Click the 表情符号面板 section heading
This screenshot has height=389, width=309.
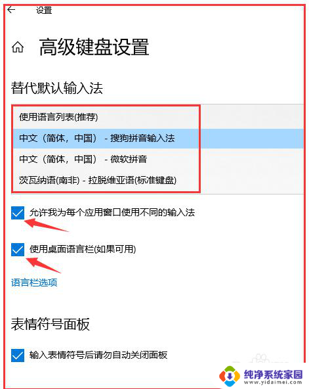pyautogui.click(x=51, y=324)
